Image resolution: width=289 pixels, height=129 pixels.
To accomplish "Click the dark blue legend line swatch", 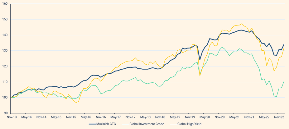I will [93, 124].
